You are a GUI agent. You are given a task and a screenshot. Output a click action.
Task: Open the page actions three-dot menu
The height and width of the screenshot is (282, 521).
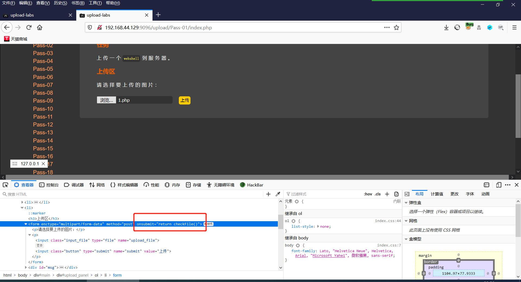tap(387, 27)
